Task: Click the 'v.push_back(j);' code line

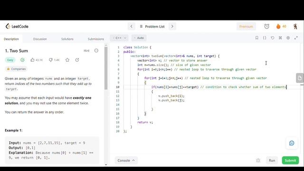Action: (x=171, y=100)
